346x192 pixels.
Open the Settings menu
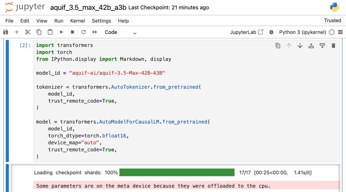[x=101, y=21]
